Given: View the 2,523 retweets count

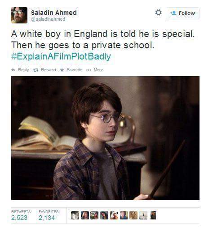Looking at the screenshot, I should click(19, 218).
